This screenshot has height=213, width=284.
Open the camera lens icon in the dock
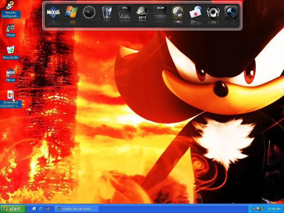point(231,12)
